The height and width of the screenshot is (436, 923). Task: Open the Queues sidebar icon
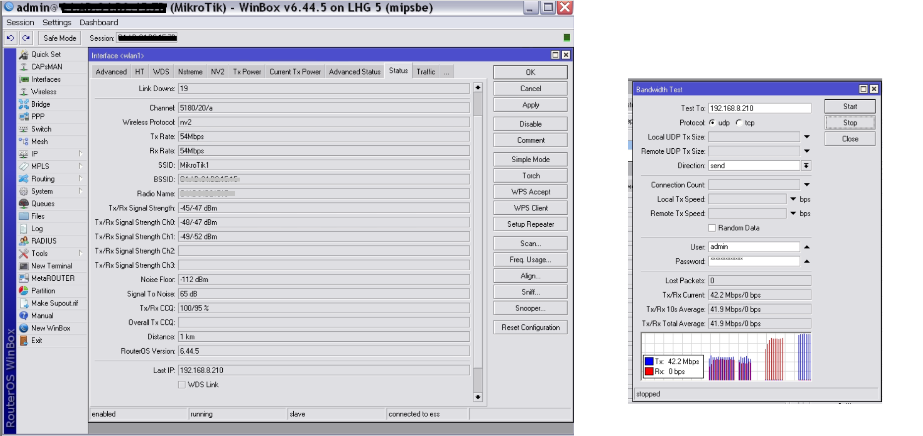click(23, 204)
